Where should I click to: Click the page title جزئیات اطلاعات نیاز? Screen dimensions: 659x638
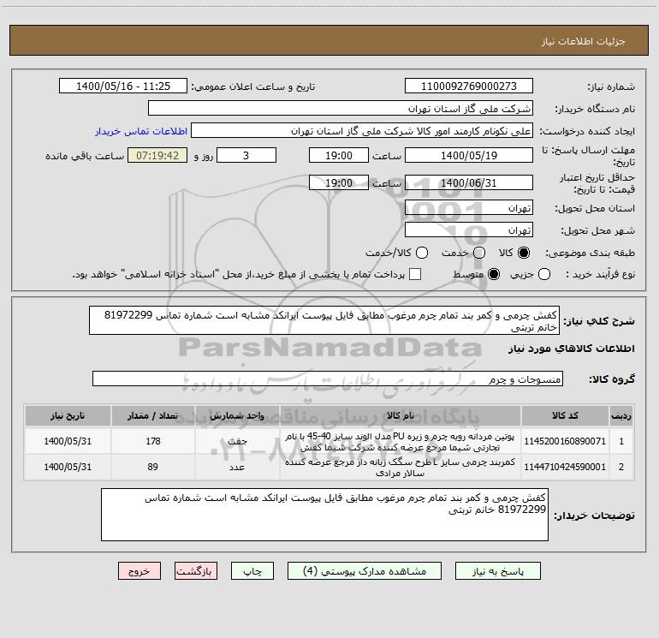583,41
